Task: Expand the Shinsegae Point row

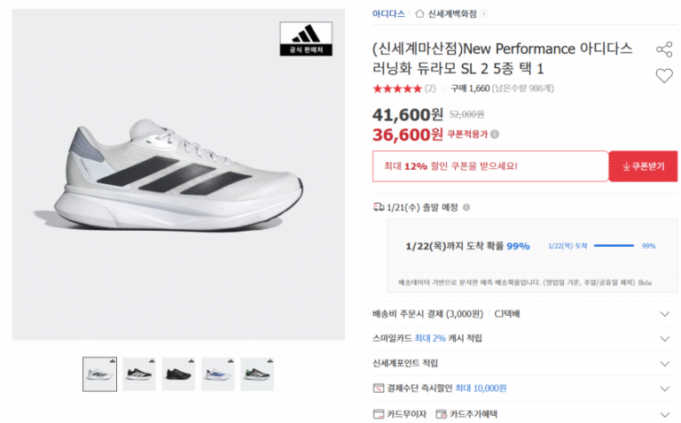Action: coord(665,363)
